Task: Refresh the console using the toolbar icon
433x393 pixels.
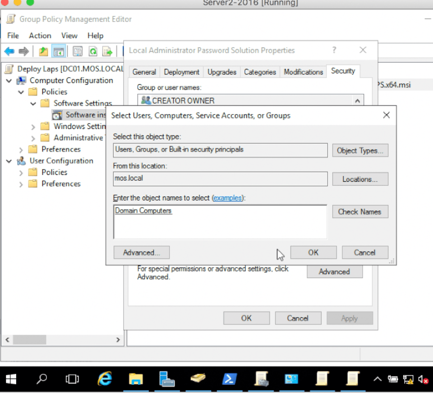Action: pyautogui.click(x=93, y=51)
